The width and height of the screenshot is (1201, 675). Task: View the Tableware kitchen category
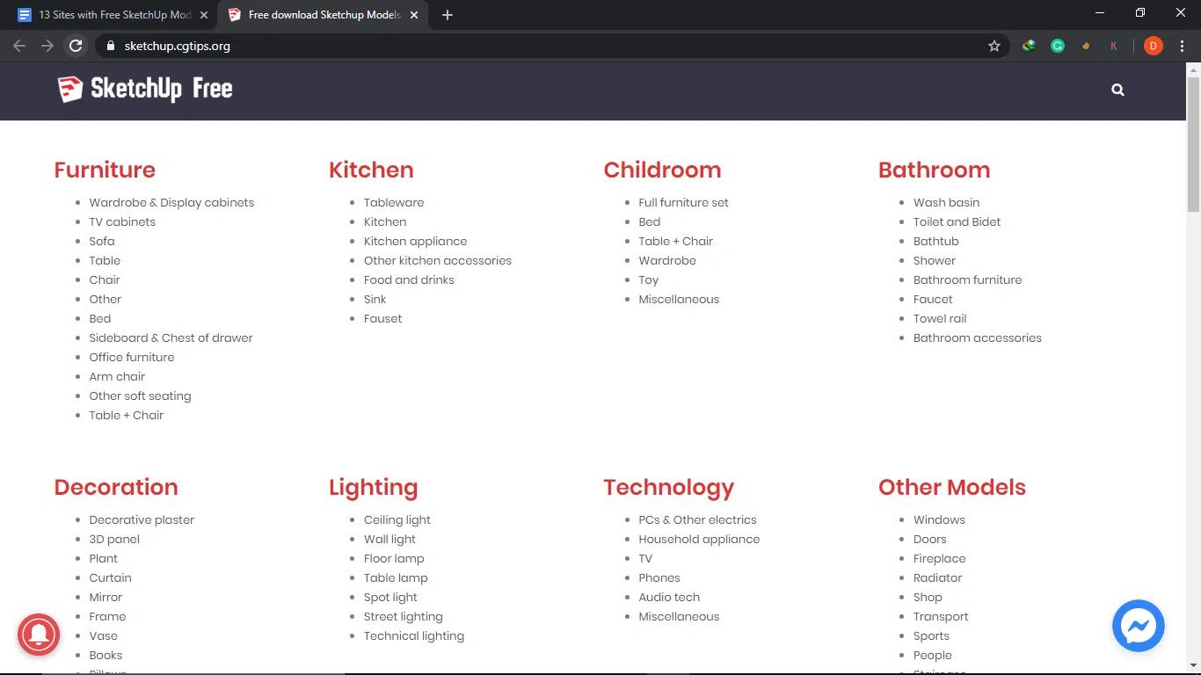[x=393, y=202]
